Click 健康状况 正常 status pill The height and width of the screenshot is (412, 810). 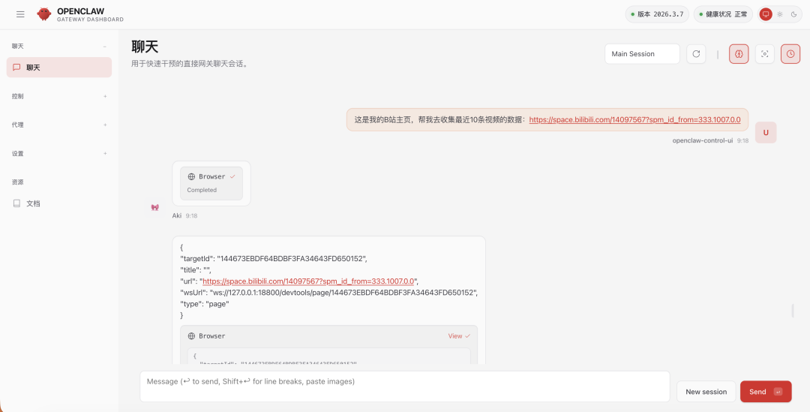(723, 14)
